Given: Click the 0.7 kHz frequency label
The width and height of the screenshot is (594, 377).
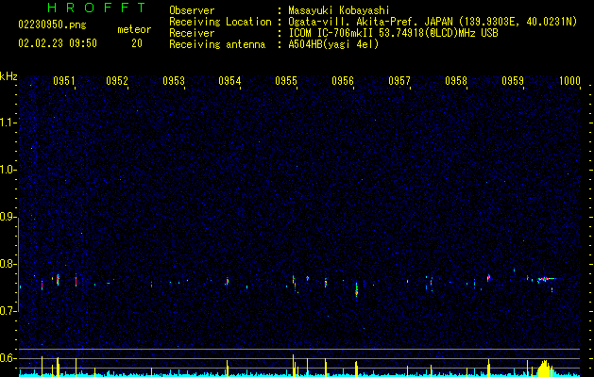Looking at the screenshot, I should click(x=8, y=311).
